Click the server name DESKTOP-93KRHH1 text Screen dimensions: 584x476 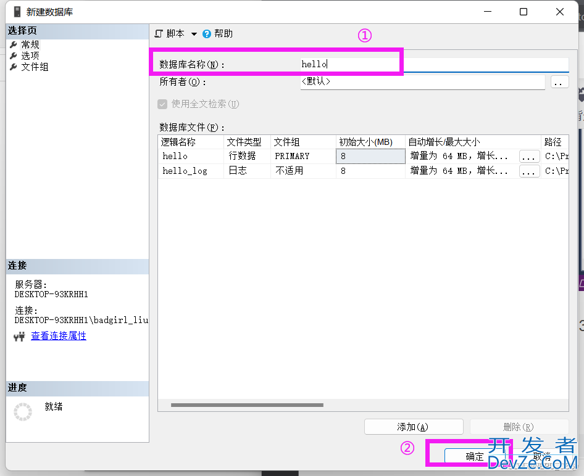[51, 295]
